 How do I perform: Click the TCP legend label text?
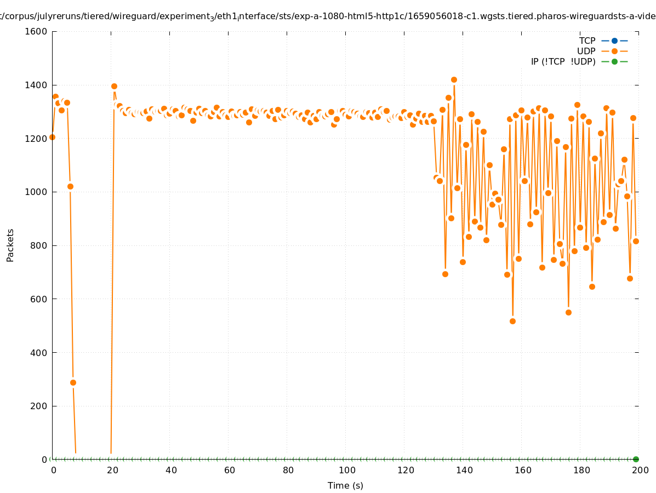coord(587,41)
